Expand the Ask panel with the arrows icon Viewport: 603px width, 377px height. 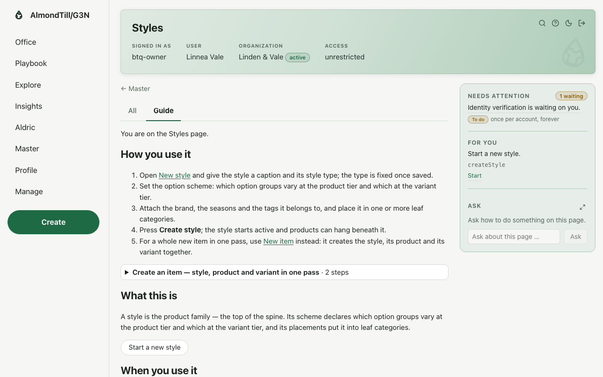[x=583, y=207]
